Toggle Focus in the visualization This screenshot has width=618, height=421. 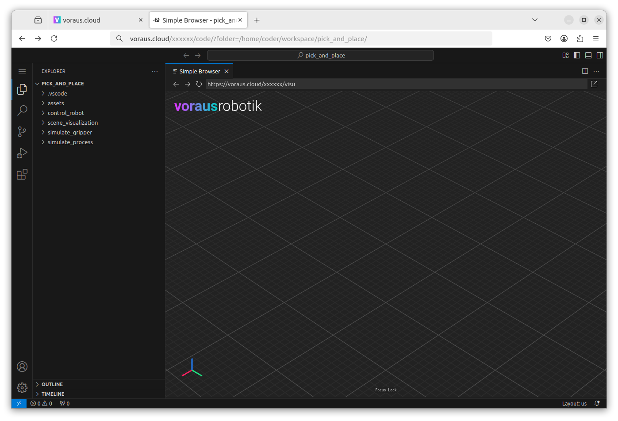click(380, 390)
